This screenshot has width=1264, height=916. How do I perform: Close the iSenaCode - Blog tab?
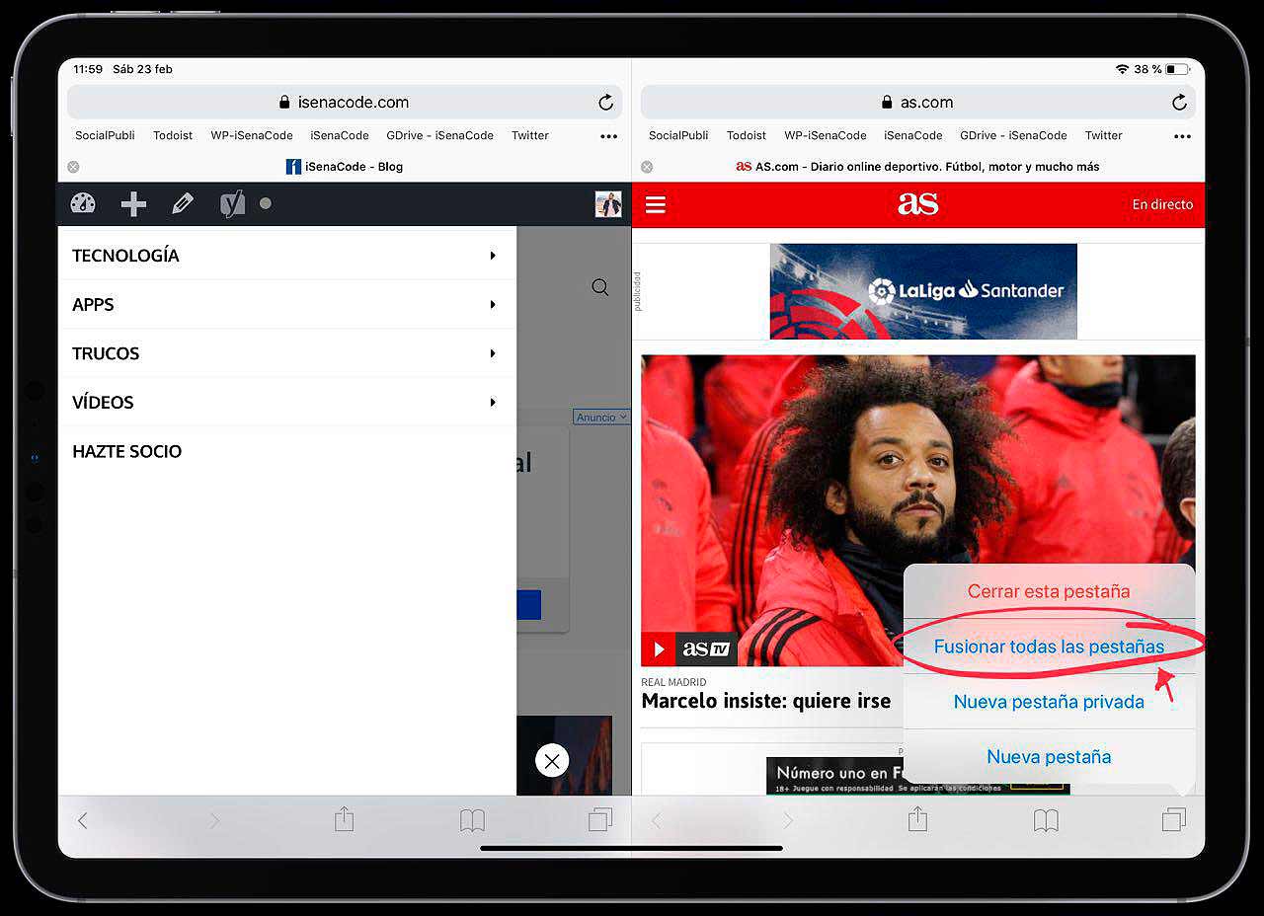[x=73, y=167]
